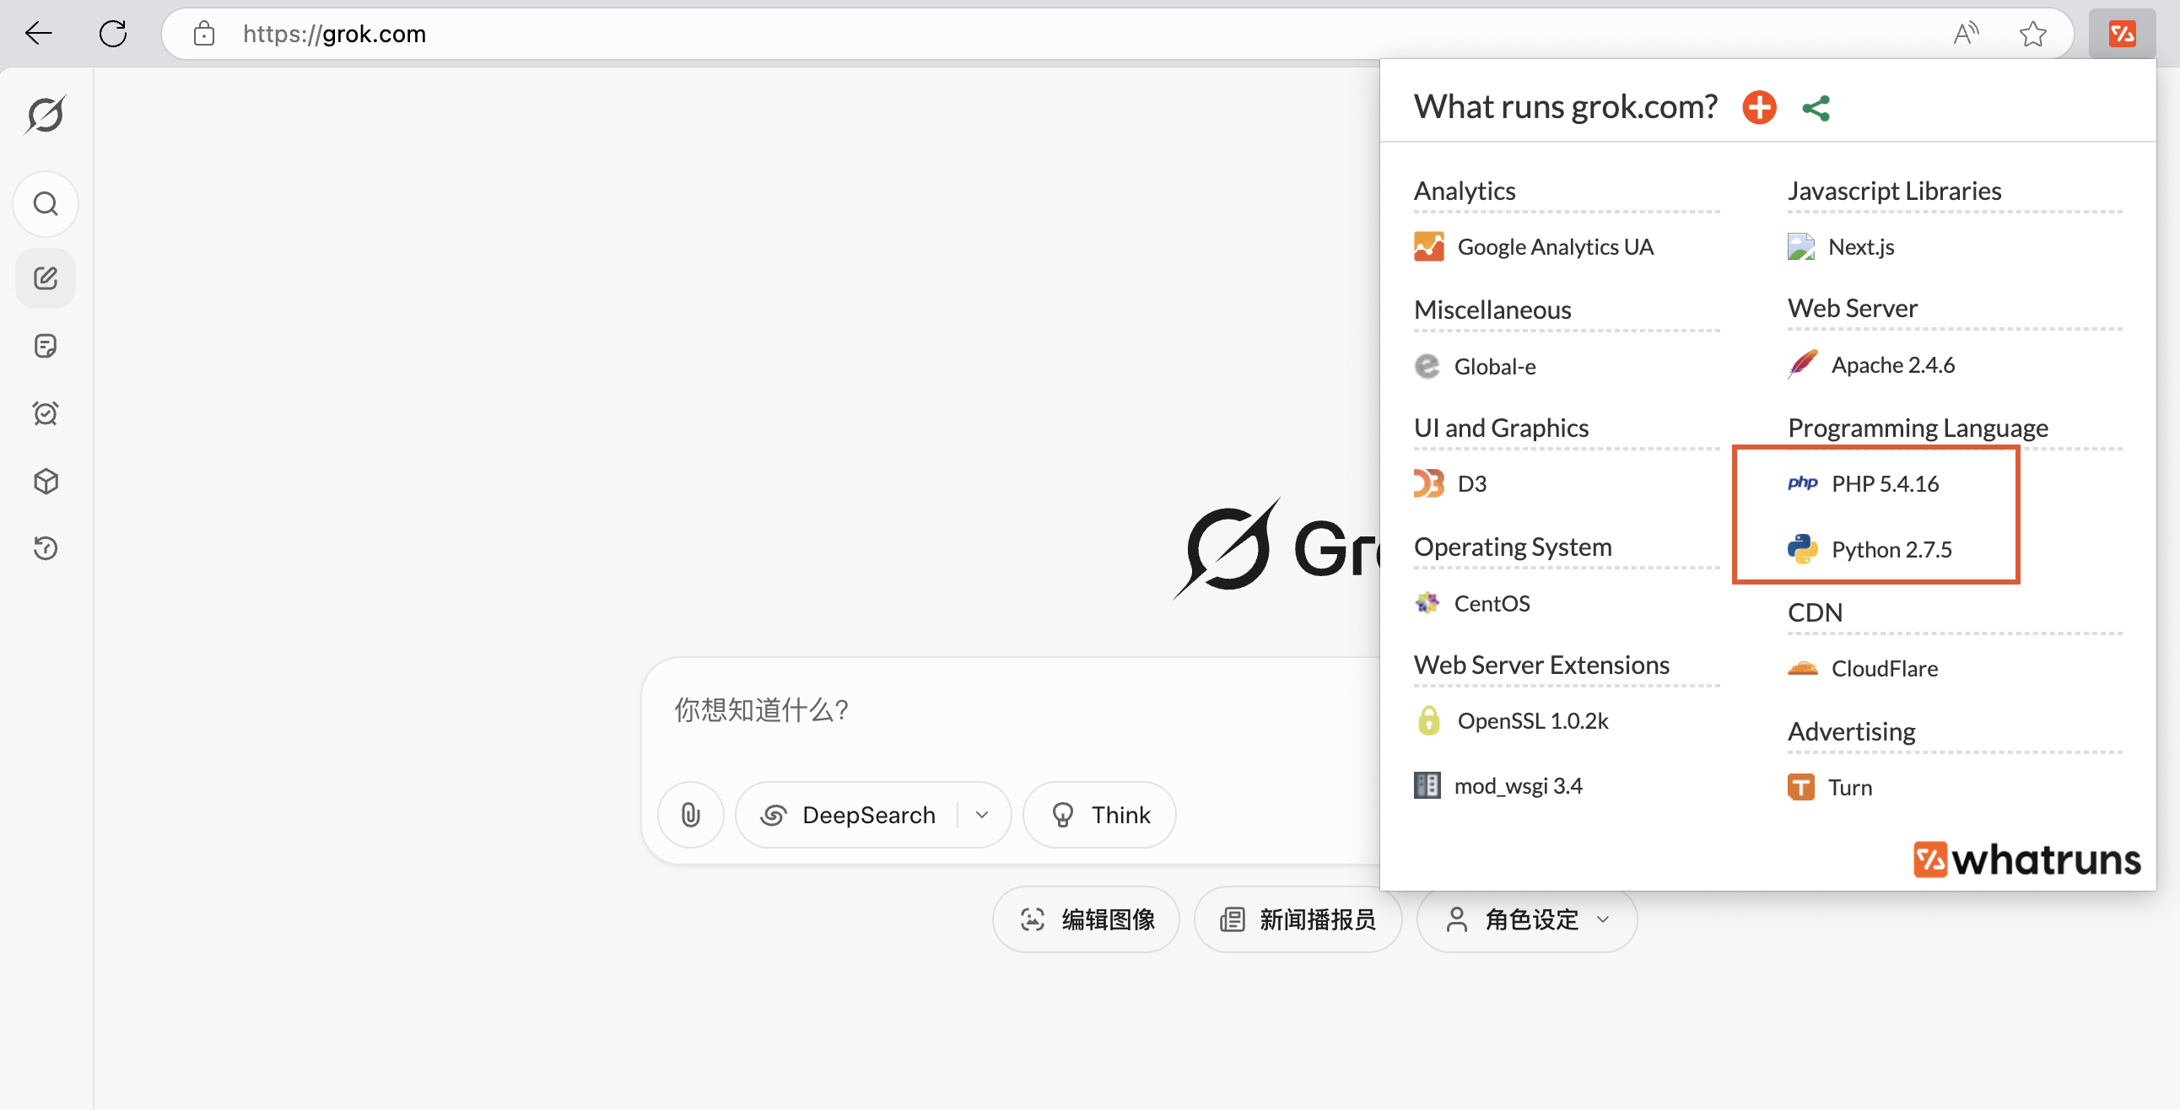Image resolution: width=2180 pixels, height=1110 pixels.
Task: Open the PHP 5.4.16 link
Action: [x=1885, y=484]
